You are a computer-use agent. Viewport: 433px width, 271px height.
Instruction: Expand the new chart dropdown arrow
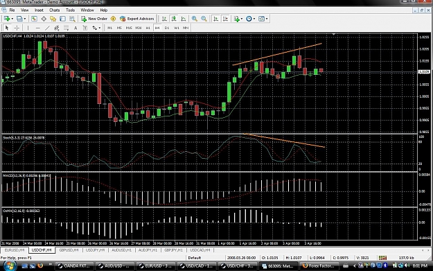click(12, 19)
